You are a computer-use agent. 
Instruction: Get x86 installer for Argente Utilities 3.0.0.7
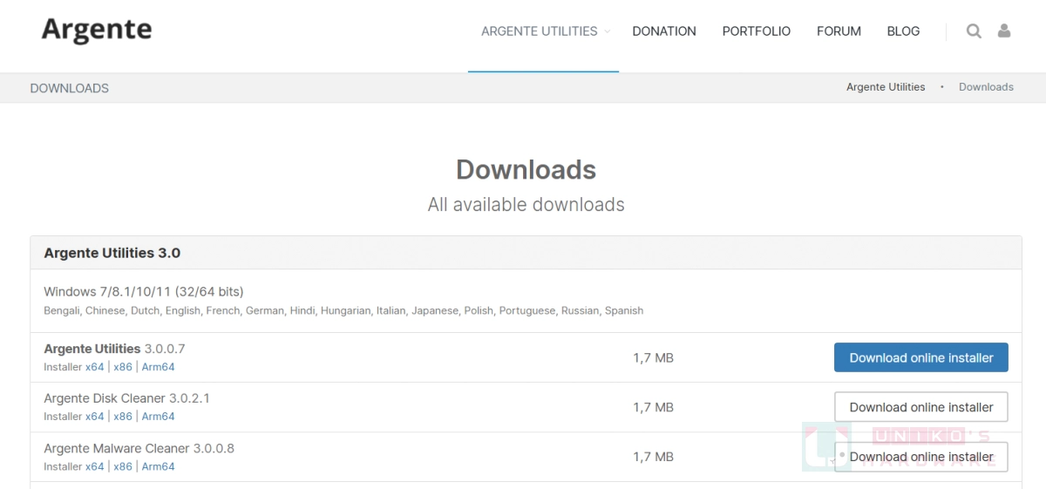pyautogui.click(x=123, y=367)
